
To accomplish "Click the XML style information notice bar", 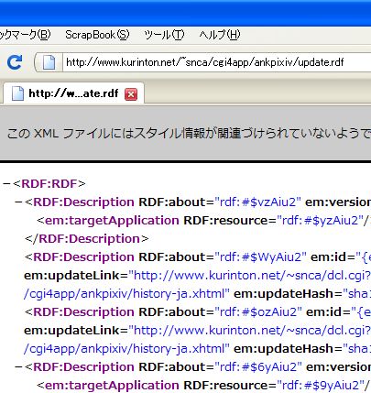I will point(185,133).
